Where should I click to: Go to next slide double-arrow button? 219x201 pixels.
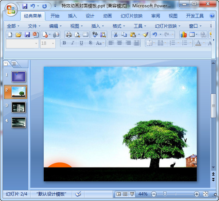[x=213, y=180]
